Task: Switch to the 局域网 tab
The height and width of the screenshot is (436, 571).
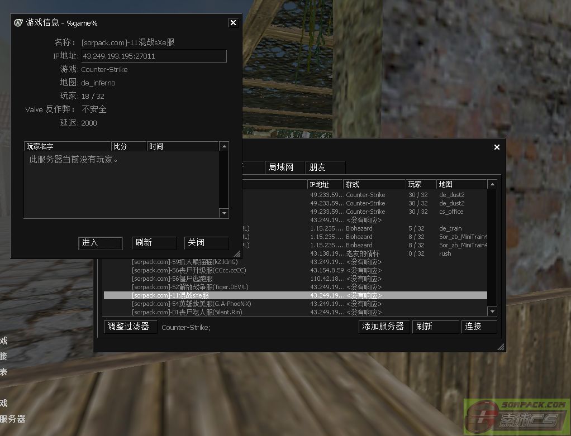Action: [284, 167]
